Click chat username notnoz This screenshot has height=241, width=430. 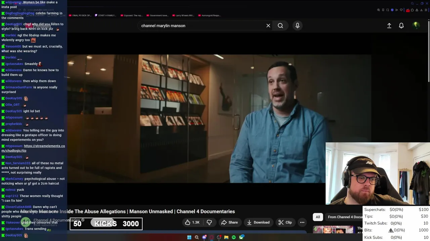click(x=10, y=190)
